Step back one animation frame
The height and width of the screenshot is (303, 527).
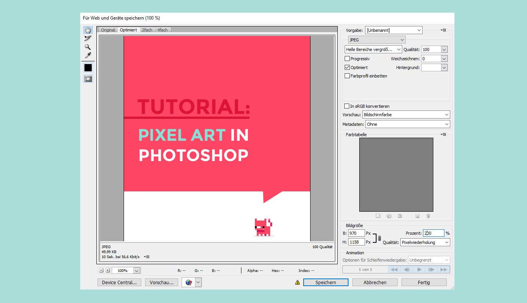(406, 270)
